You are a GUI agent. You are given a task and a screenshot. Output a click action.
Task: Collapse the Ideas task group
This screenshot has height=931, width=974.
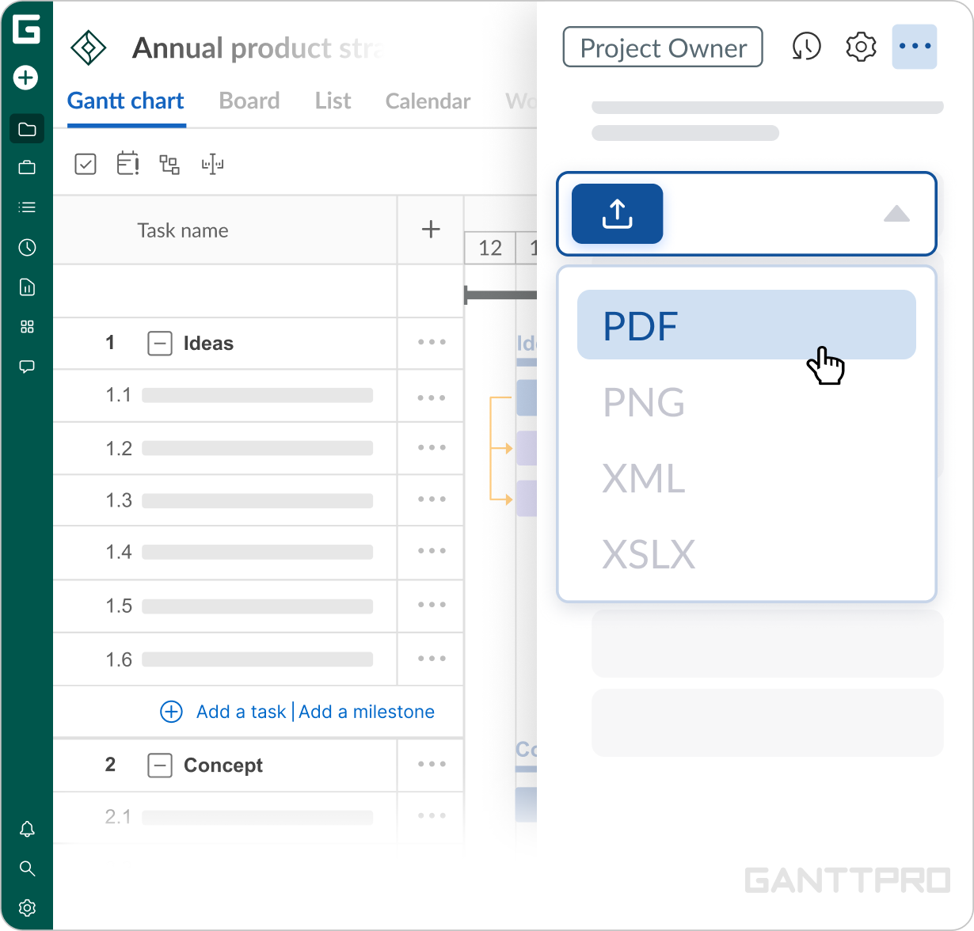coord(160,344)
